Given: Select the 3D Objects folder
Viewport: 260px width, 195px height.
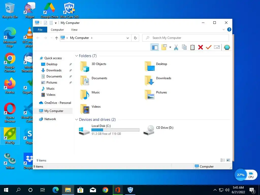Looking at the screenshot, I should pos(93,66).
